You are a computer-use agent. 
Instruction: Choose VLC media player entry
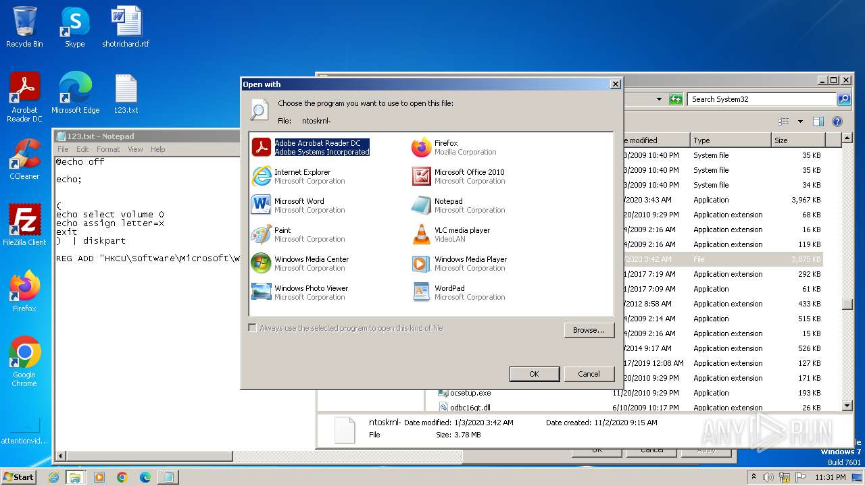(x=451, y=234)
